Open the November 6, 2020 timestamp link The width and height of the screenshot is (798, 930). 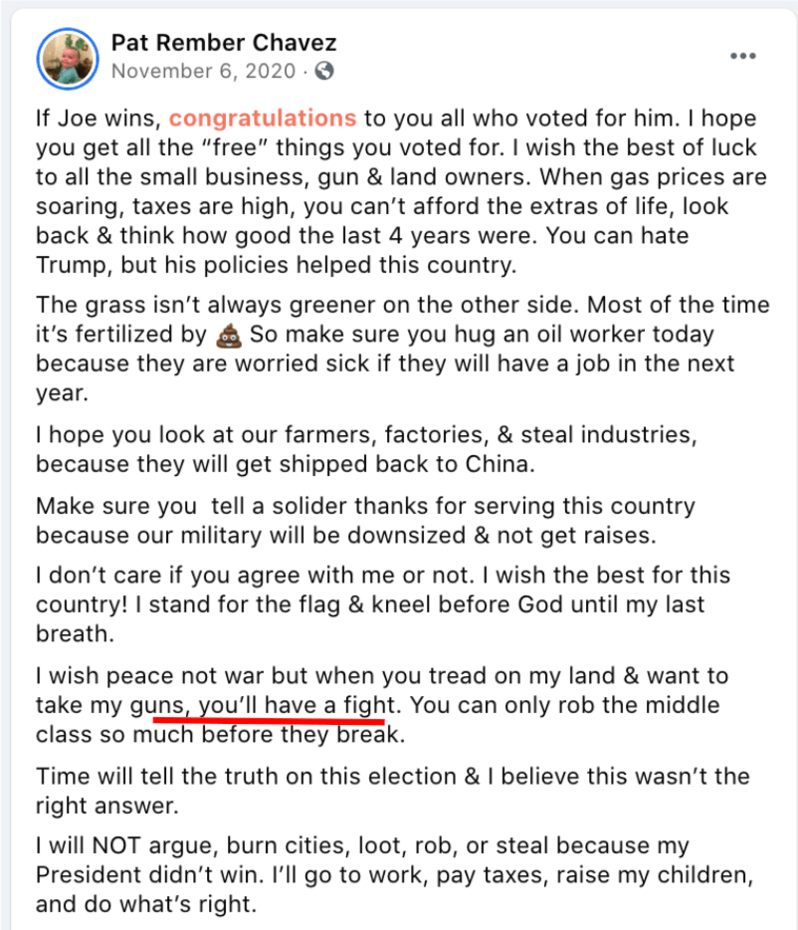[x=203, y=71]
